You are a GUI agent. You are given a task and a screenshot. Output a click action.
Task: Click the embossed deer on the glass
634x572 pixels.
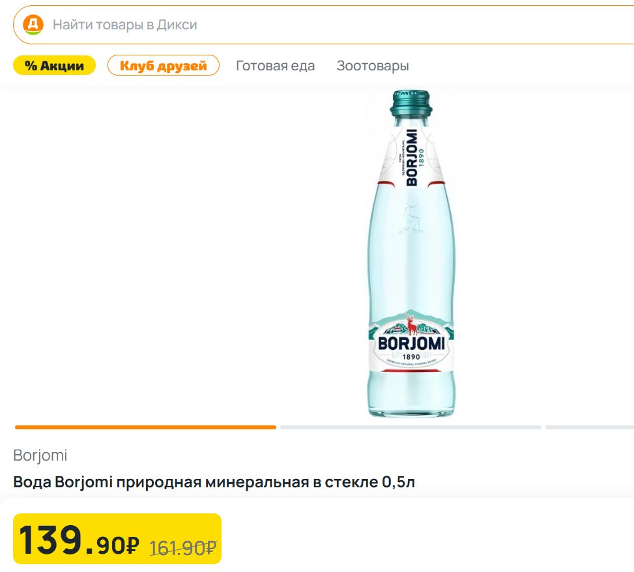click(411, 218)
